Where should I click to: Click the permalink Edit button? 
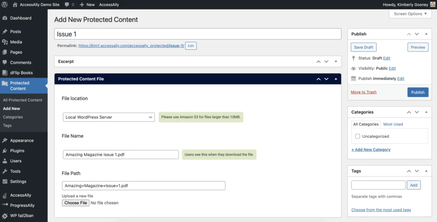[x=191, y=46]
